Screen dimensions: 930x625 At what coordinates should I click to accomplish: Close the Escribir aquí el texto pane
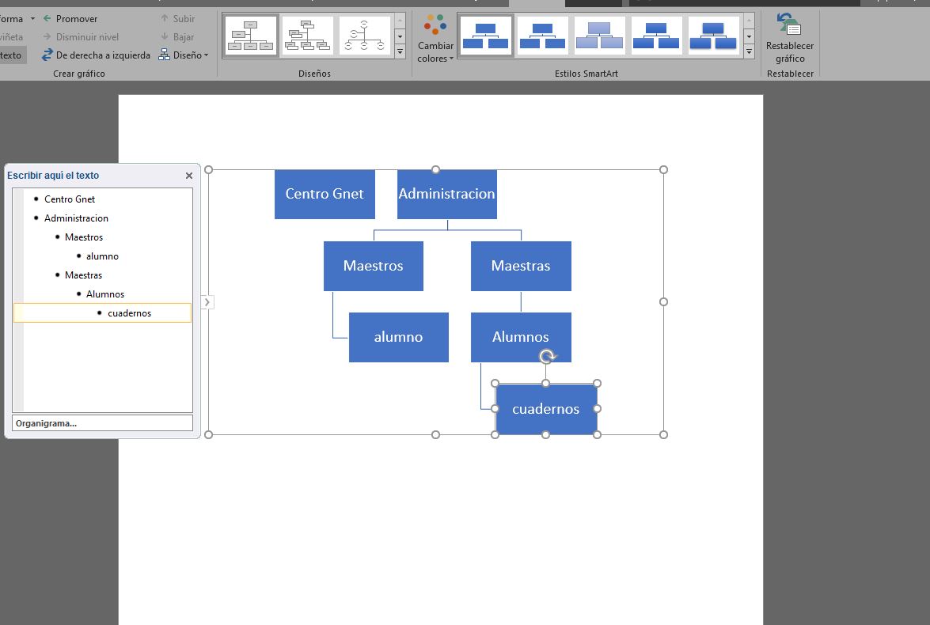click(x=189, y=176)
